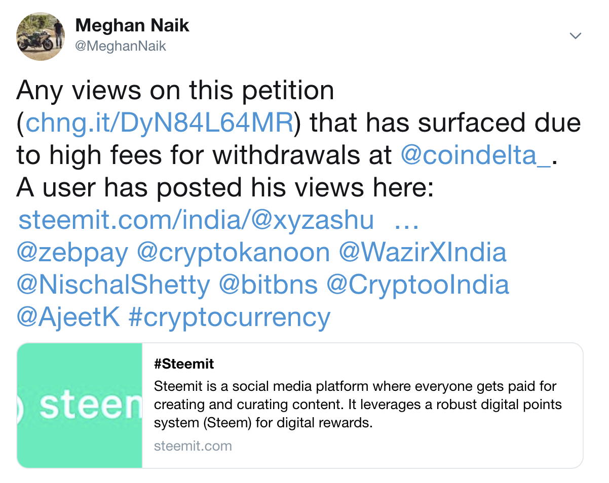
Task: Click the @MeghanNaik handle
Action: pyautogui.click(x=121, y=46)
